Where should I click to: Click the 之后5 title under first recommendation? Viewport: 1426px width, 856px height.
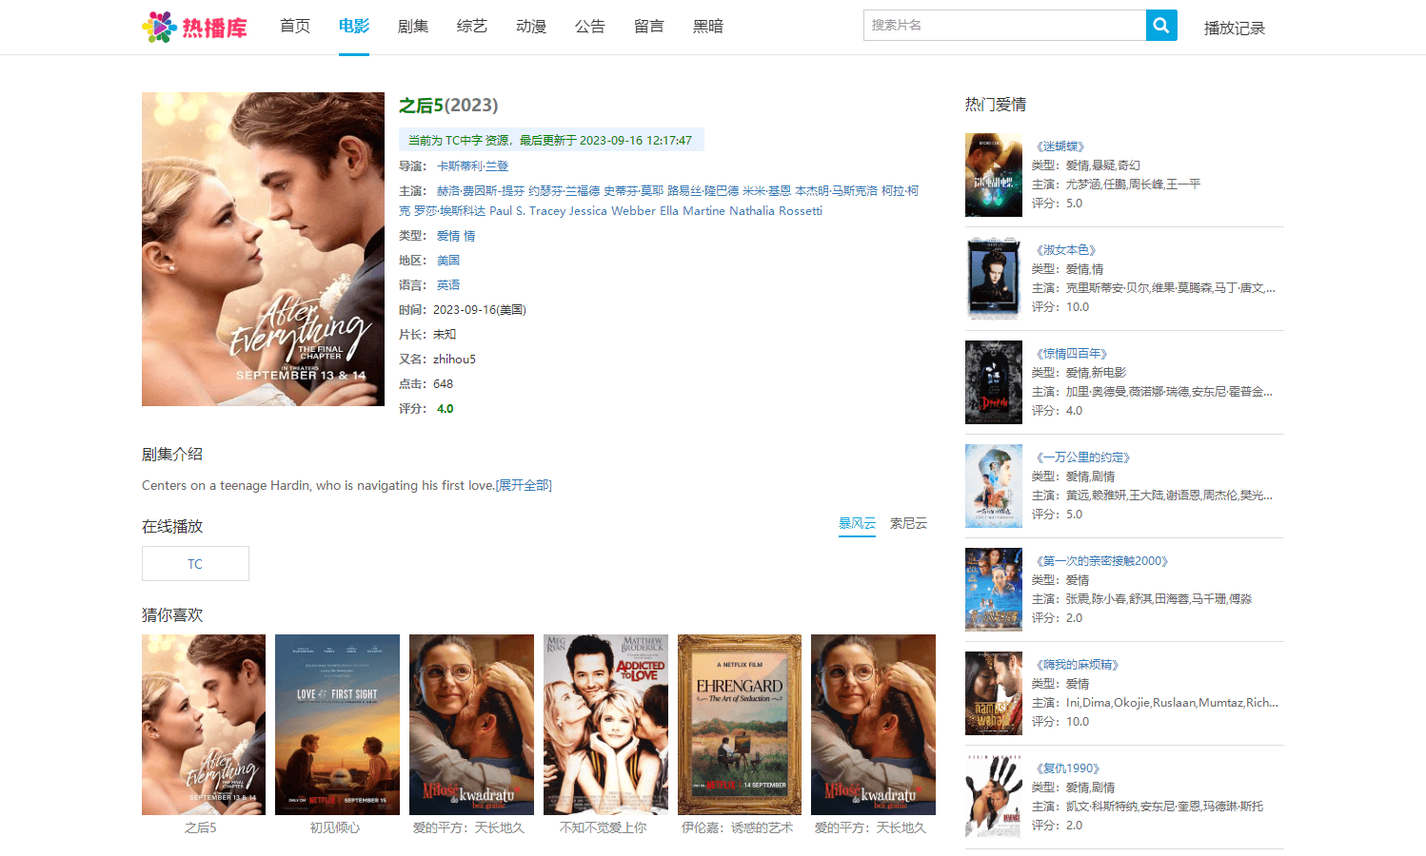201,828
